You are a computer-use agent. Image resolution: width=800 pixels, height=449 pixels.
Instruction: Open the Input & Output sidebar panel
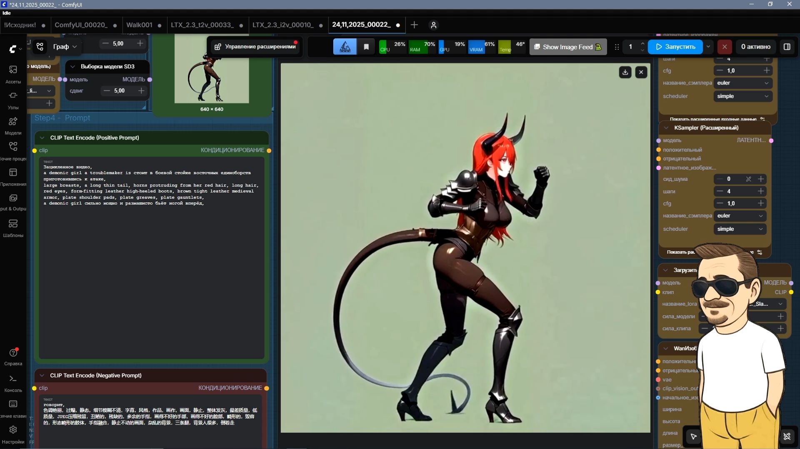tap(13, 202)
